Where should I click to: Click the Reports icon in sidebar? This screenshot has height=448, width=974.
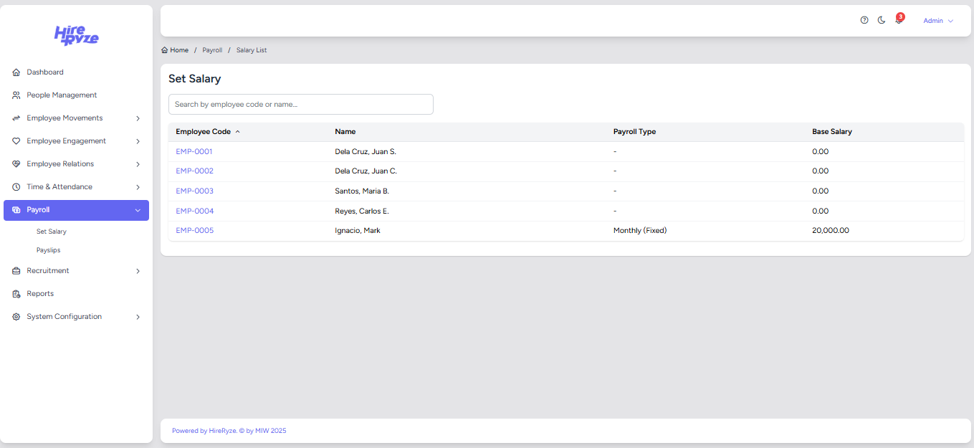click(x=16, y=294)
